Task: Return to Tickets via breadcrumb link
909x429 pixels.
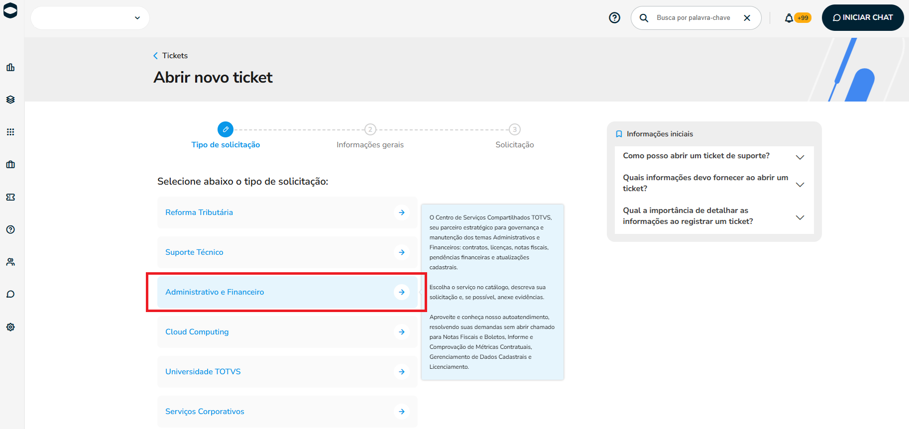Action: pyautogui.click(x=175, y=56)
